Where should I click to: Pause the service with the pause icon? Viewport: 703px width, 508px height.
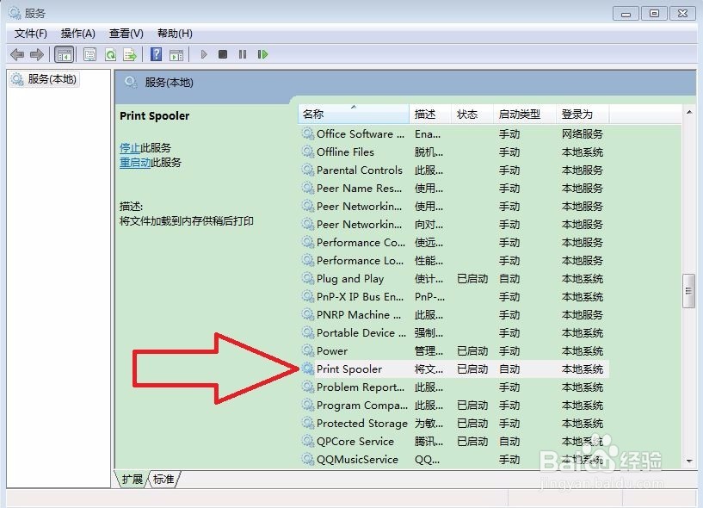tap(242, 54)
